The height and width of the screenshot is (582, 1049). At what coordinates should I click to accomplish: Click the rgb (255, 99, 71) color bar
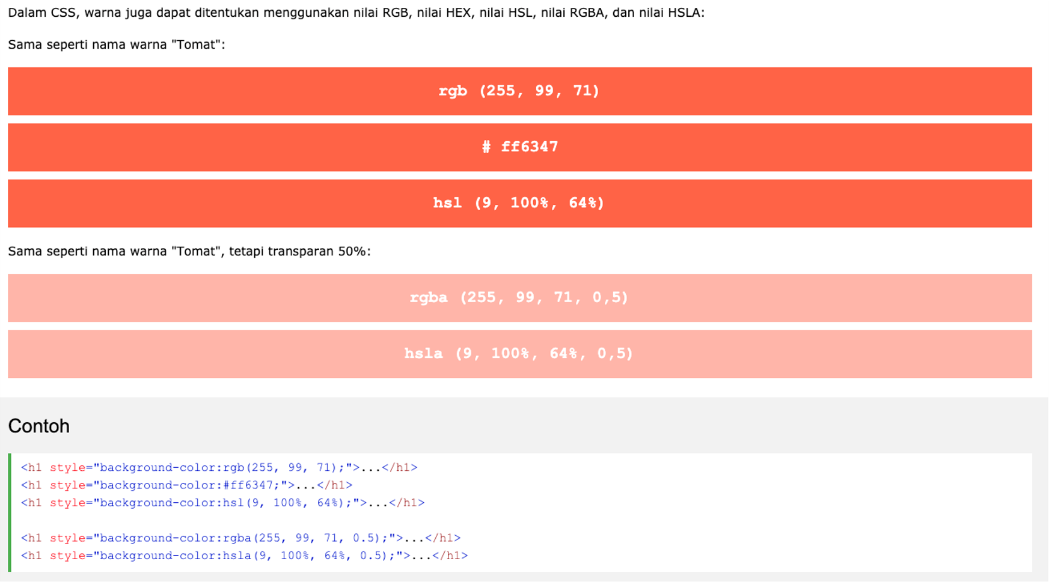[x=520, y=91]
